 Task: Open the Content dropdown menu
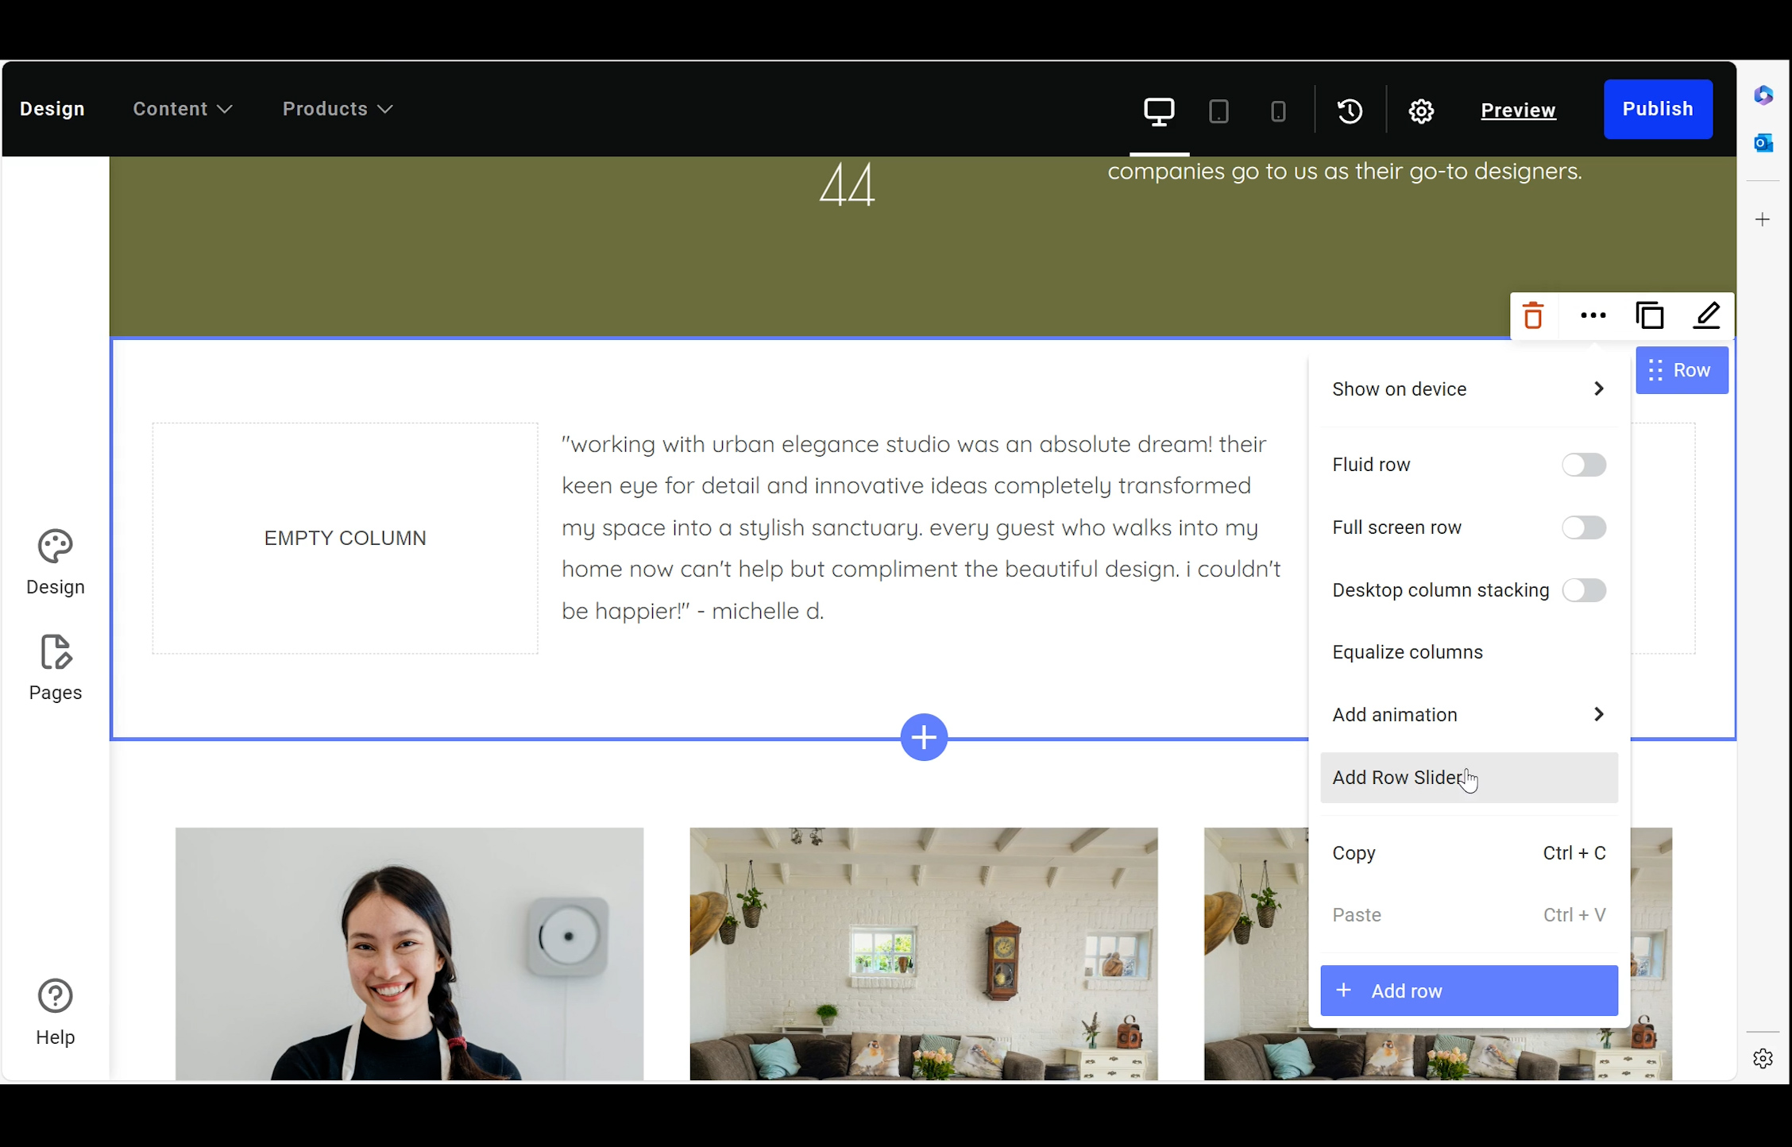click(x=182, y=109)
